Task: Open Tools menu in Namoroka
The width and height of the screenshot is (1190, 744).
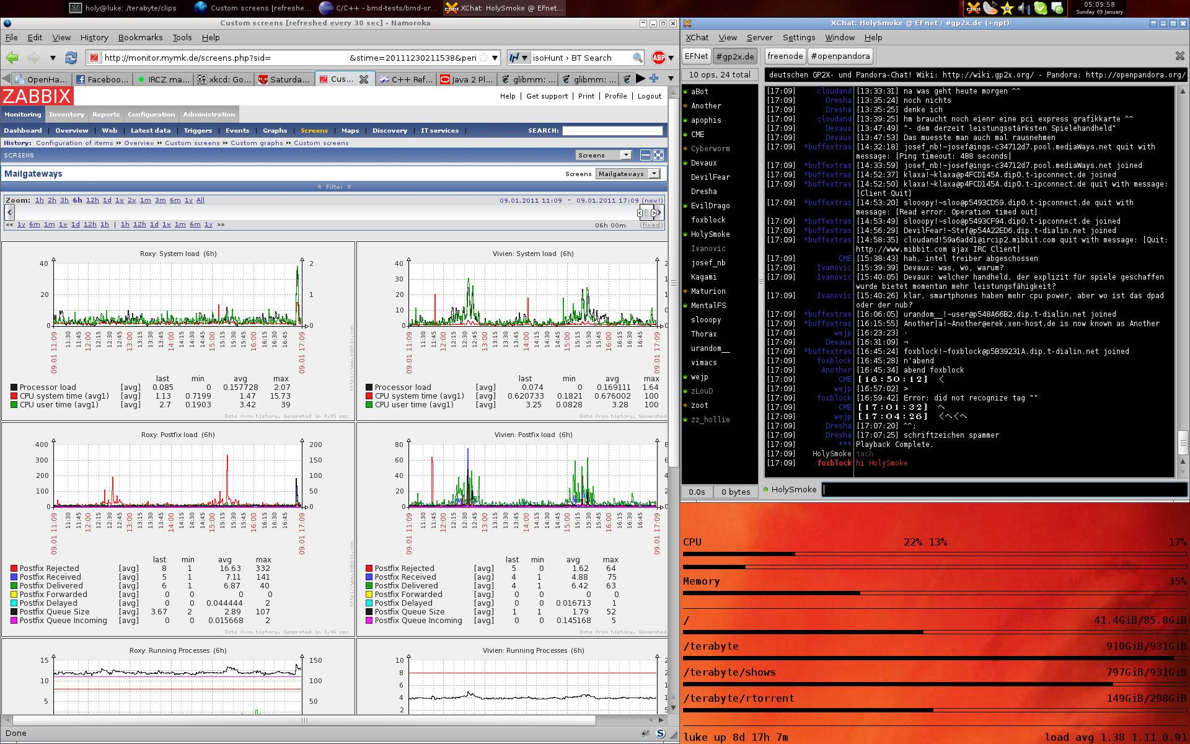Action: tap(182, 37)
